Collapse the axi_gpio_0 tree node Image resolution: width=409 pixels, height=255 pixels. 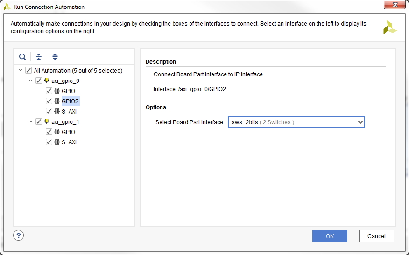(30, 81)
